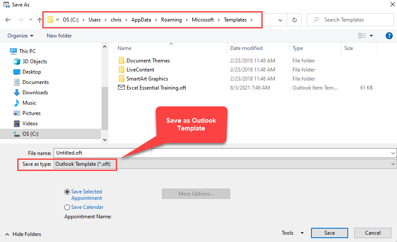
Task: Choose the Save Calendar radio button
Action: click(x=67, y=207)
